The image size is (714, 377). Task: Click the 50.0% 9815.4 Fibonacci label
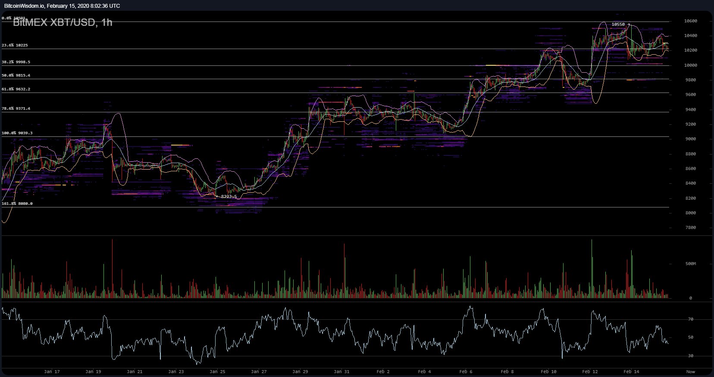(x=16, y=75)
